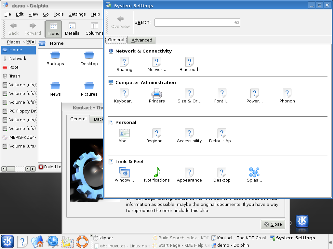The height and width of the screenshot is (249, 333).
Task: Open Dolphin's File menu
Action: [8, 14]
